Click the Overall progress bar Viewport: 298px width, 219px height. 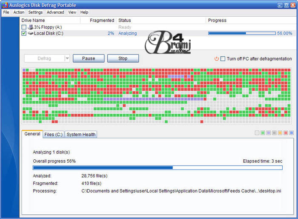tap(158, 167)
